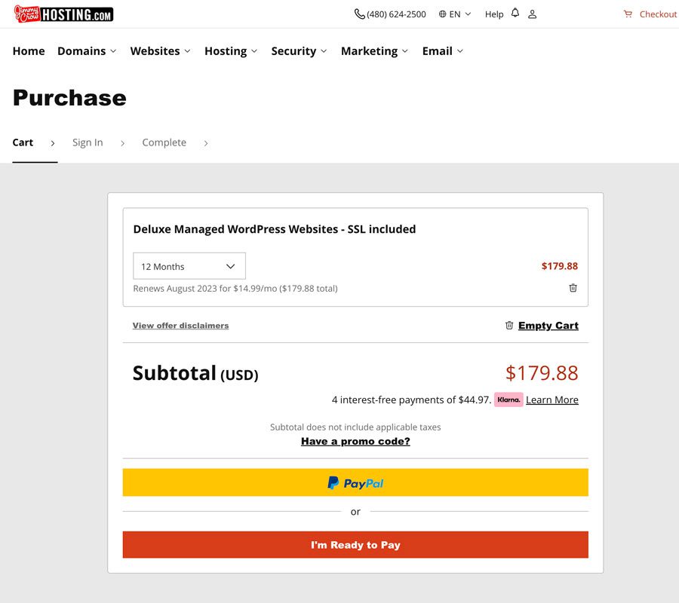Image resolution: width=679 pixels, height=603 pixels.
Task: Open the user account profile icon
Action: coord(532,14)
